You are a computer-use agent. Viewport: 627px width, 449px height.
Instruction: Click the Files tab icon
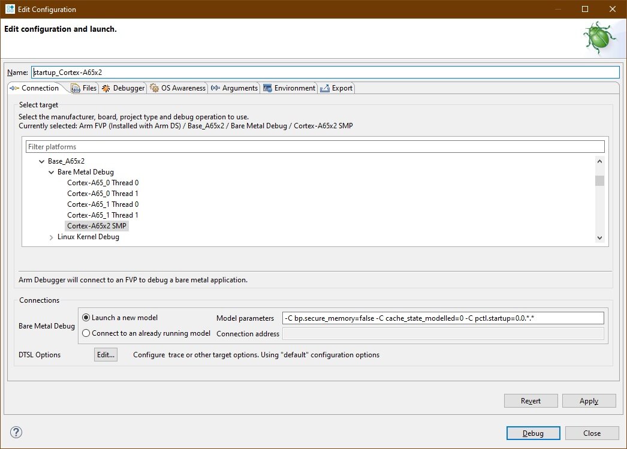pos(76,88)
